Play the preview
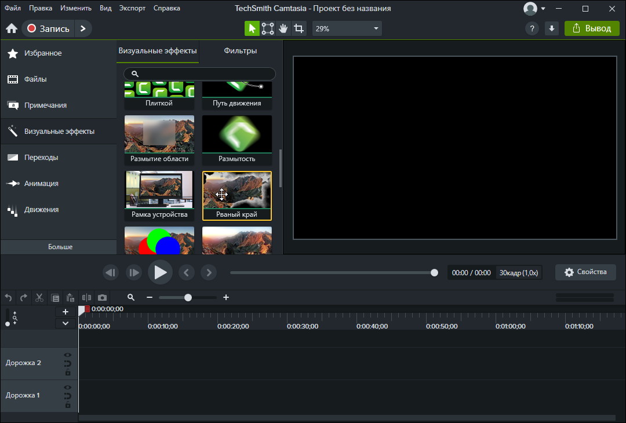 coord(160,272)
